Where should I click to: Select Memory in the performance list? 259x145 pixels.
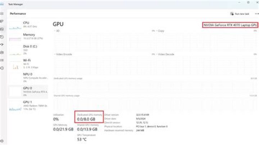[x=28, y=36]
